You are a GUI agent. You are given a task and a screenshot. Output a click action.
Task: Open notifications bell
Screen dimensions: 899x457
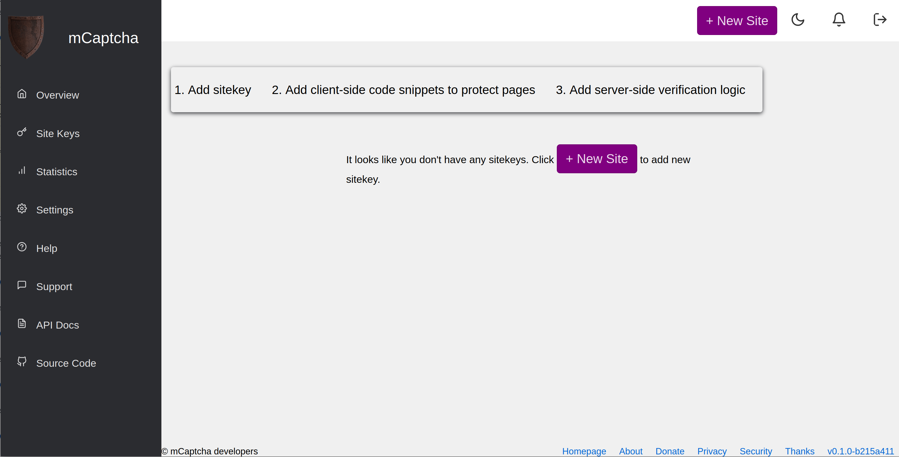click(x=839, y=20)
